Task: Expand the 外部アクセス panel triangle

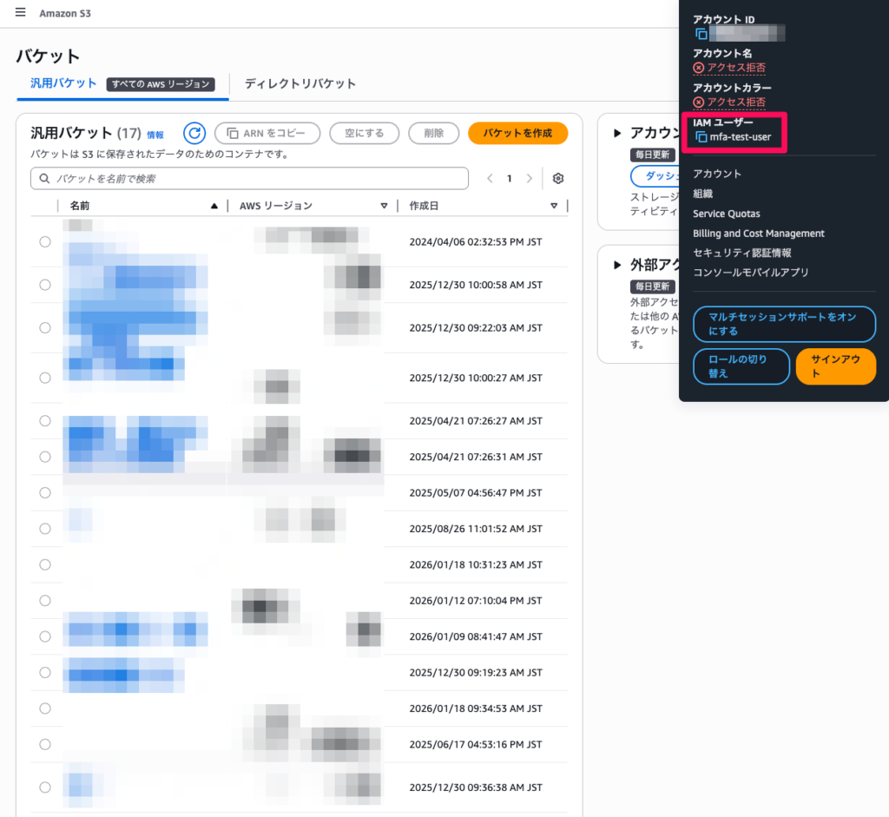Action: (617, 265)
